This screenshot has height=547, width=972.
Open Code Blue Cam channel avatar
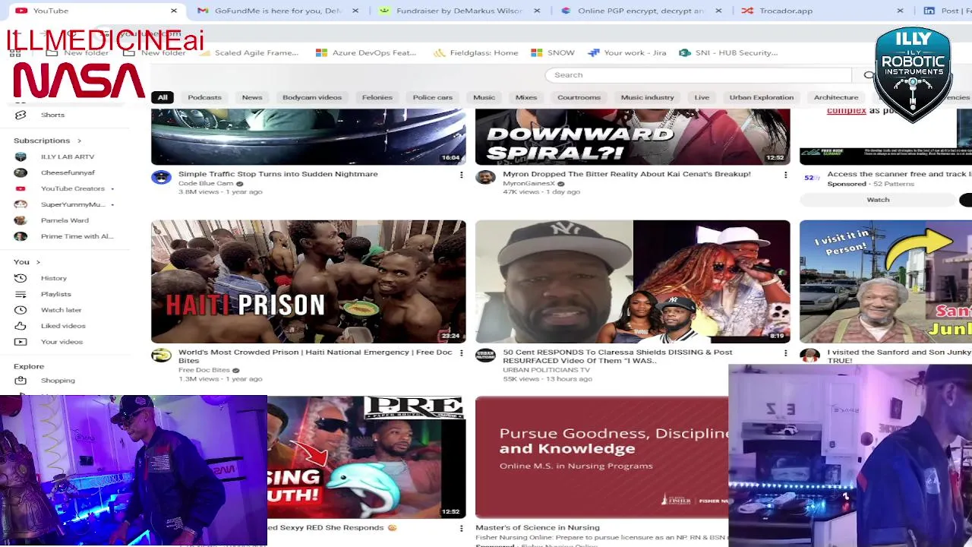coord(161,177)
